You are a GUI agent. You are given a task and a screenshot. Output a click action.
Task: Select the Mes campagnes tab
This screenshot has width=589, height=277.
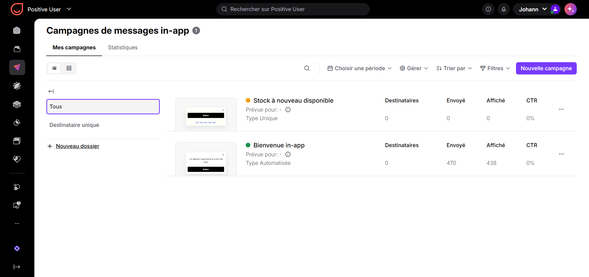coord(74,47)
